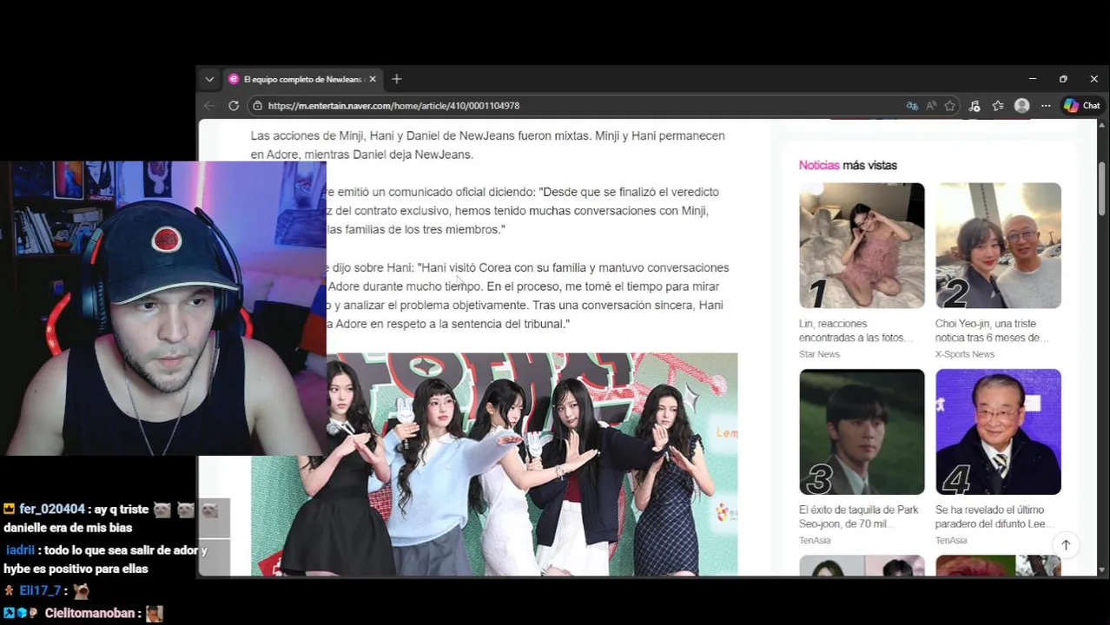
Task: Click the 'Noticias más vistas' heading
Action: coord(848,165)
